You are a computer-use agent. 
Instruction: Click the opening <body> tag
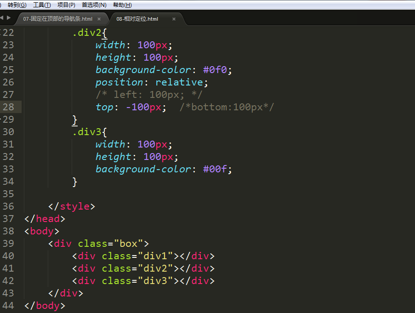(41, 231)
